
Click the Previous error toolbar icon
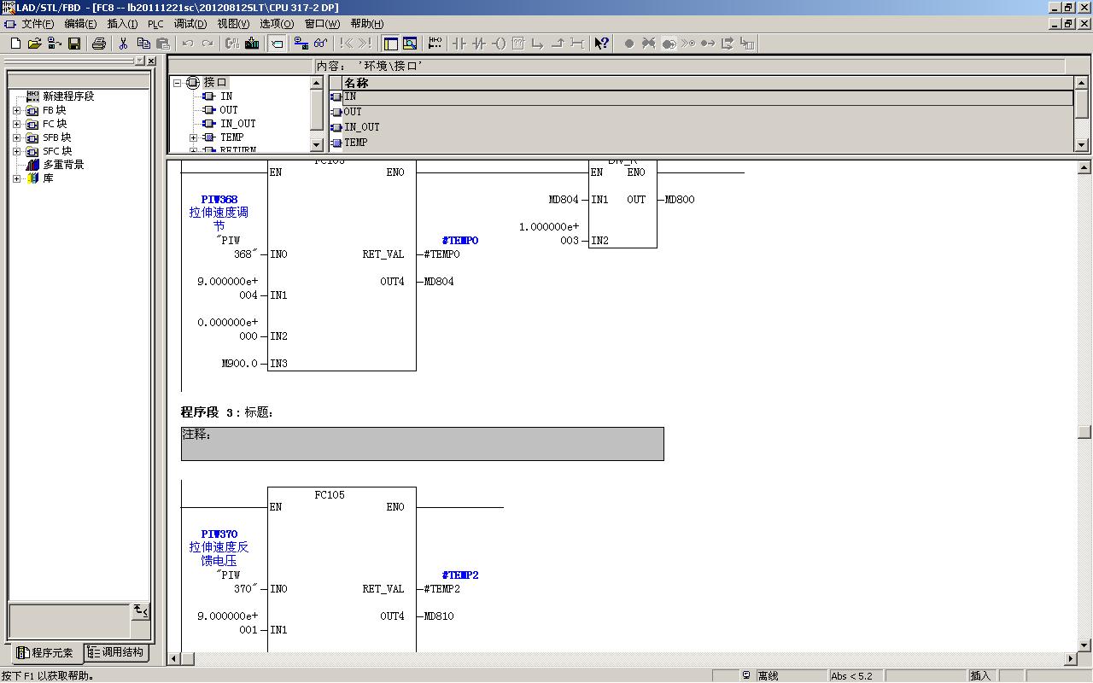click(x=345, y=44)
